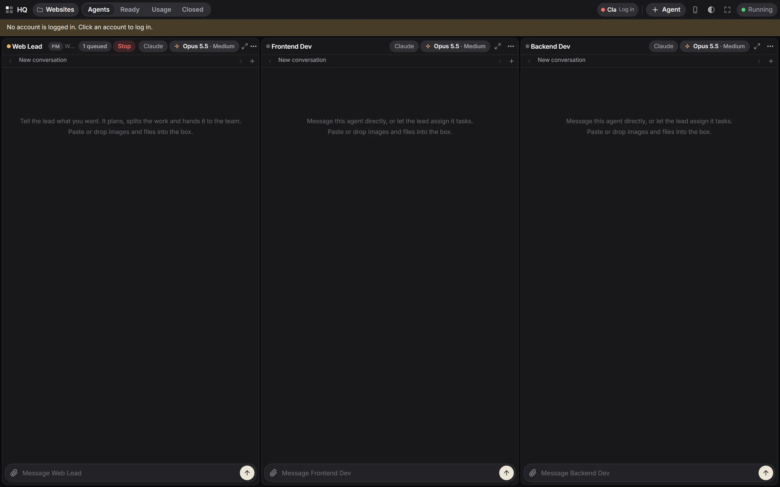Toggle the dark/light theme icon
Image resolution: width=780 pixels, height=487 pixels.
coord(711,10)
